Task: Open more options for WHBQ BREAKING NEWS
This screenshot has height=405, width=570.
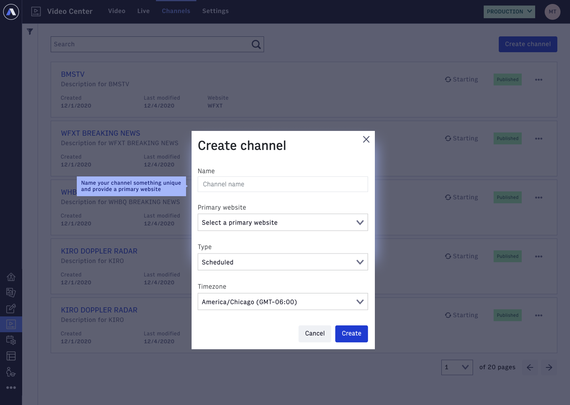Action: tap(539, 197)
